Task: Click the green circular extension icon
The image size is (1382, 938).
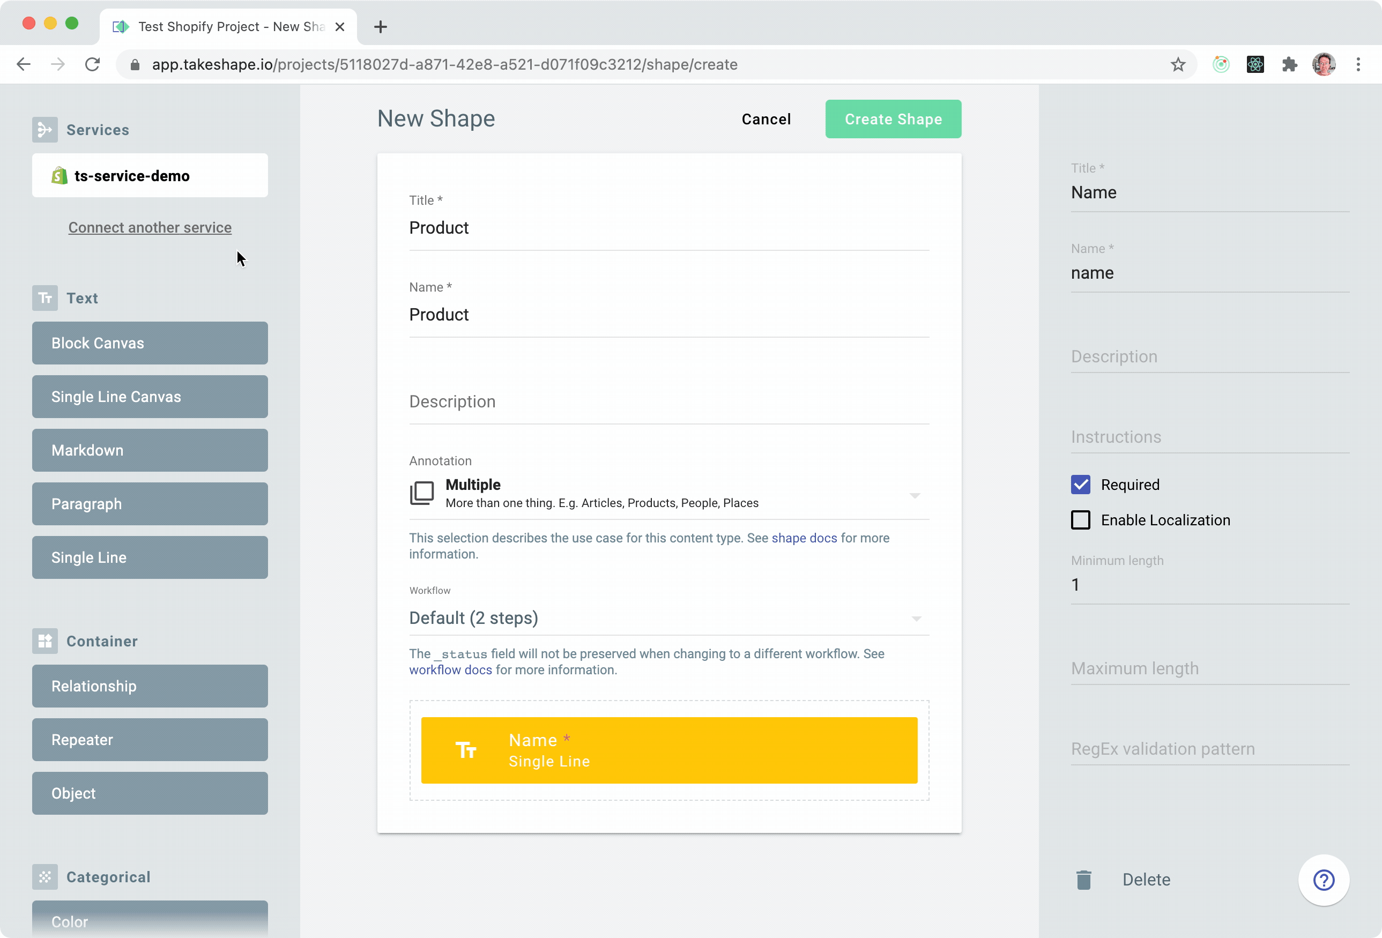Action: click(x=1221, y=64)
